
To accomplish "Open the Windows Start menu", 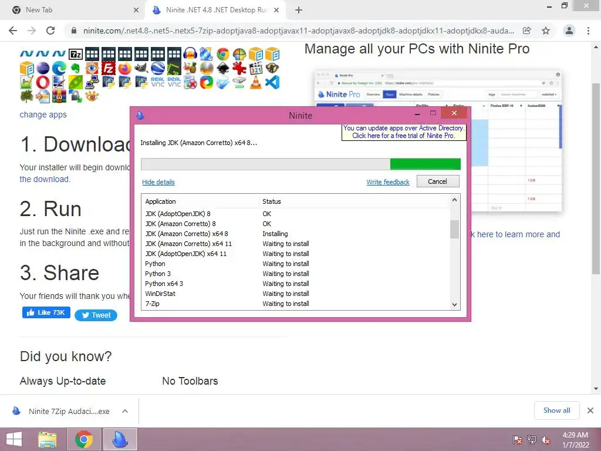I will point(14,439).
